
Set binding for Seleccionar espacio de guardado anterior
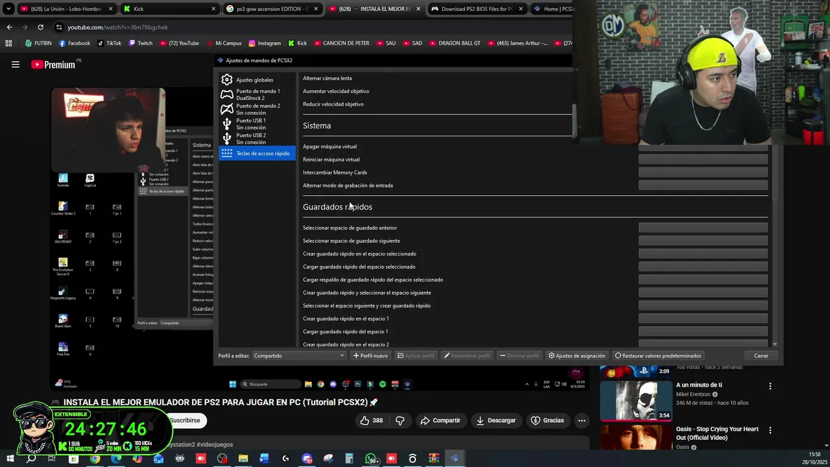[703, 228]
